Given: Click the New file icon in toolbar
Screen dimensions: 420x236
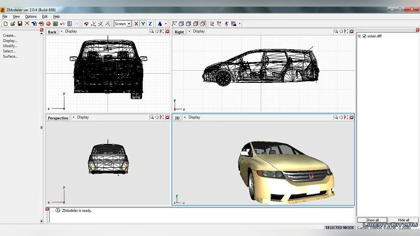Looking at the screenshot, I should (5, 24).
